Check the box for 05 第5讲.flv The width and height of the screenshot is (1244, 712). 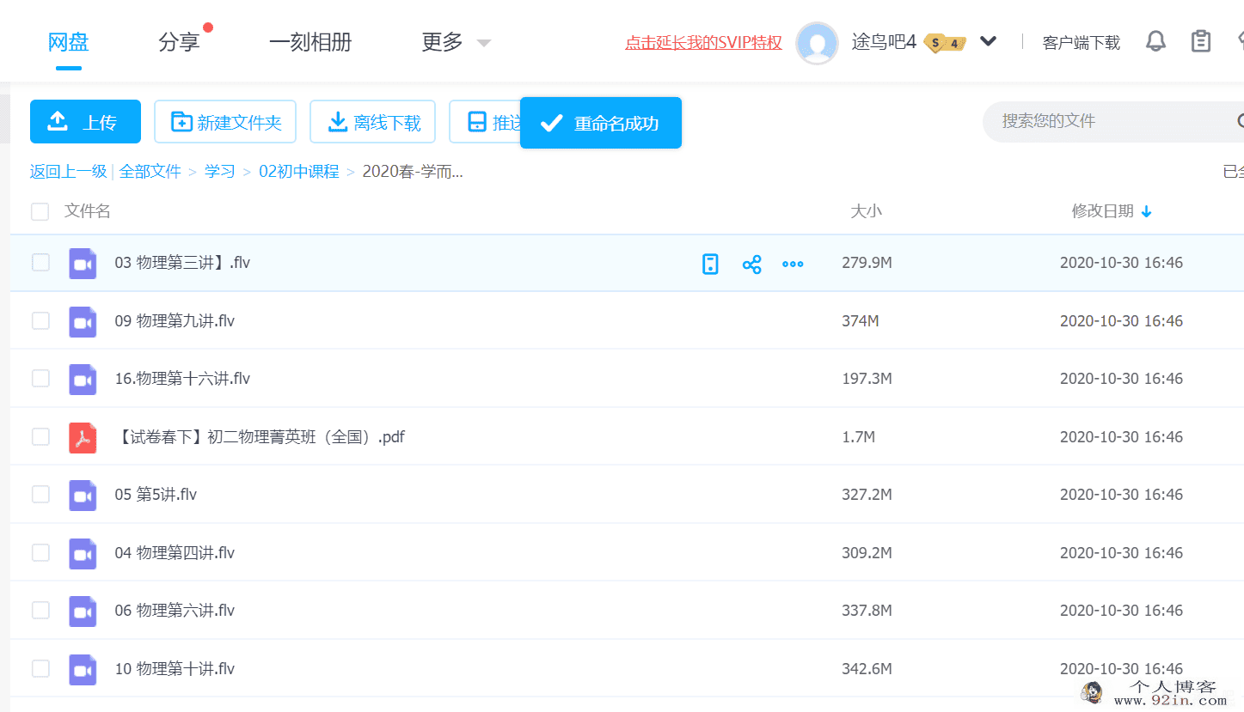[40, 494]
